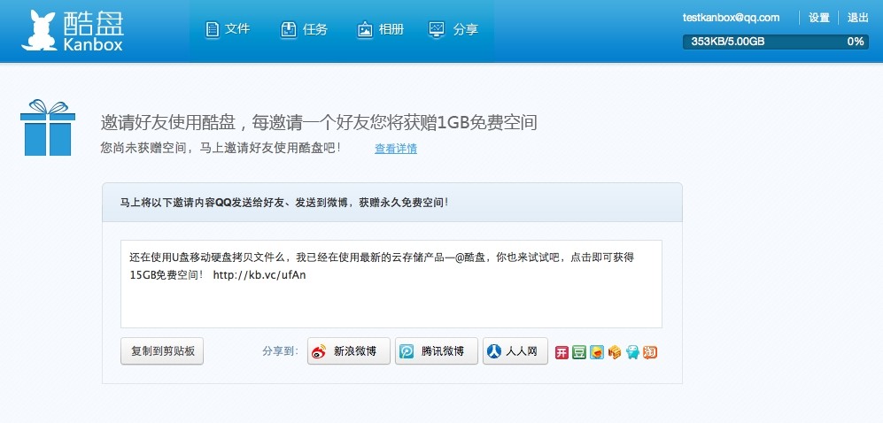Click the Kanbox rabbit logo
This screenshot has height=423, width=883.
point(40,31)
